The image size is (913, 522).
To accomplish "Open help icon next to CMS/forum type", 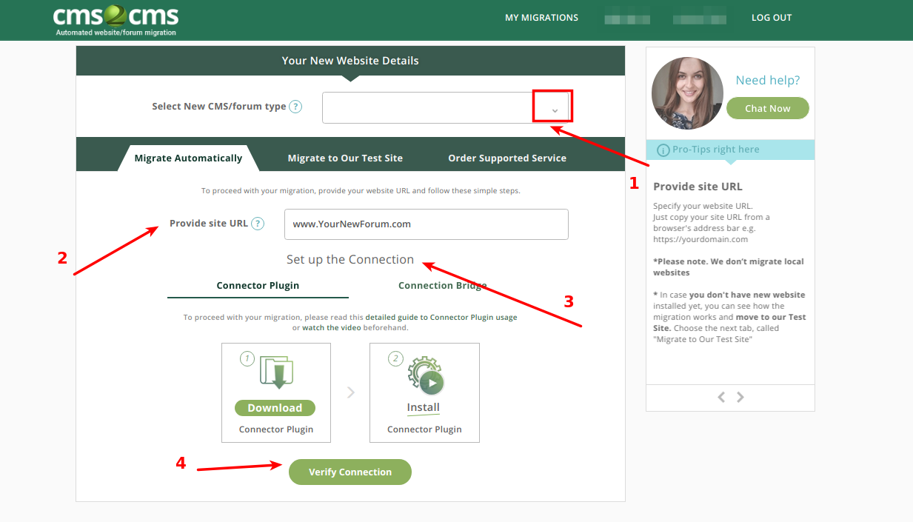I will pos(295,107).
